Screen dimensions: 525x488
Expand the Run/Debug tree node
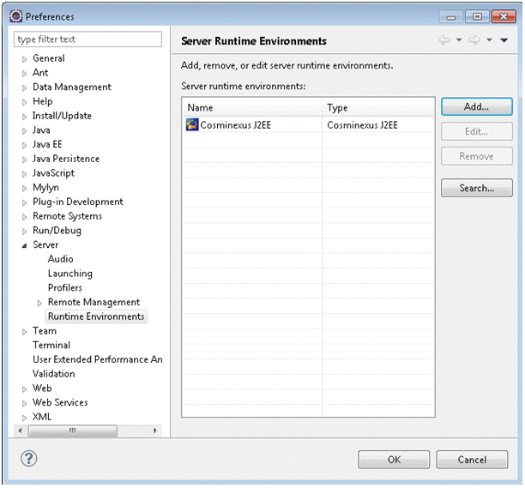(24, 232)
